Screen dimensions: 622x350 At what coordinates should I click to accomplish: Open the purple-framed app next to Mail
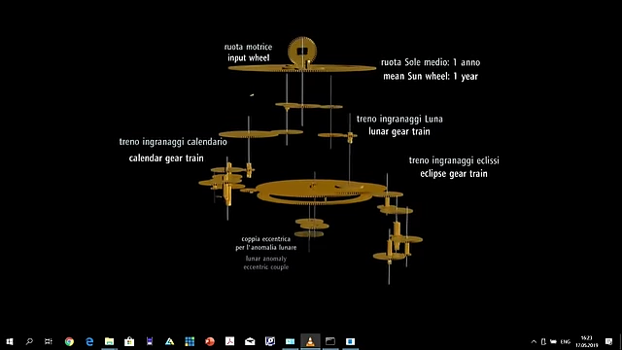click(270, 341)
